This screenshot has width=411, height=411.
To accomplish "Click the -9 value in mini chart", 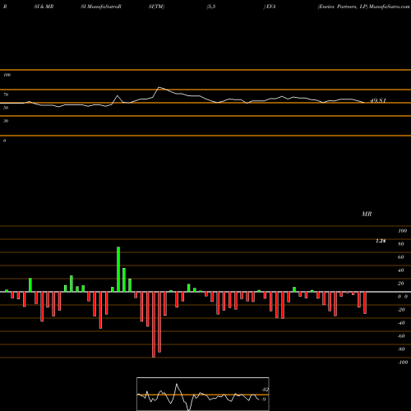I will pyautogui.click(x=263, y=399).
